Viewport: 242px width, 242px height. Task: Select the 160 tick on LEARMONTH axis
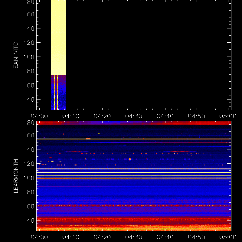point(29,135)
